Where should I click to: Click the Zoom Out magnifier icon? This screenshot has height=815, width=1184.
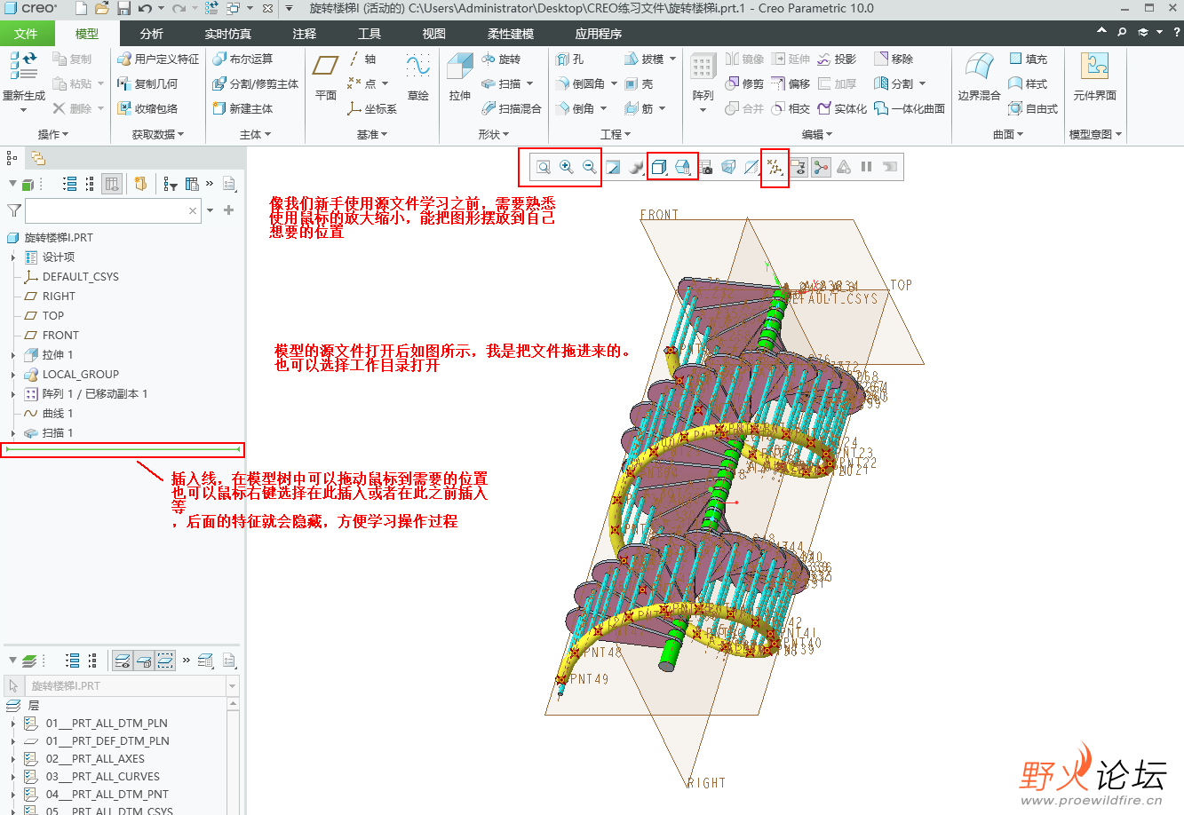[589, 167]
